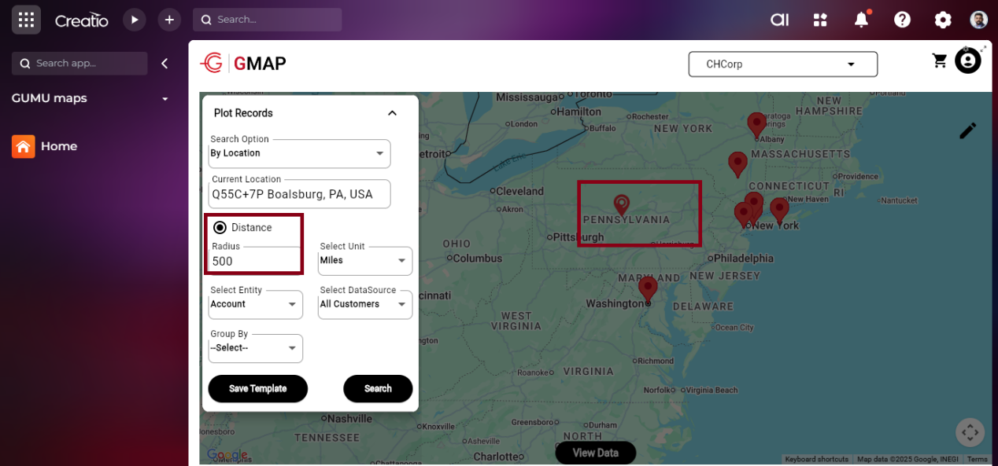
Task: Click the Plot Records heading text
Action: (x=243, y=113)
